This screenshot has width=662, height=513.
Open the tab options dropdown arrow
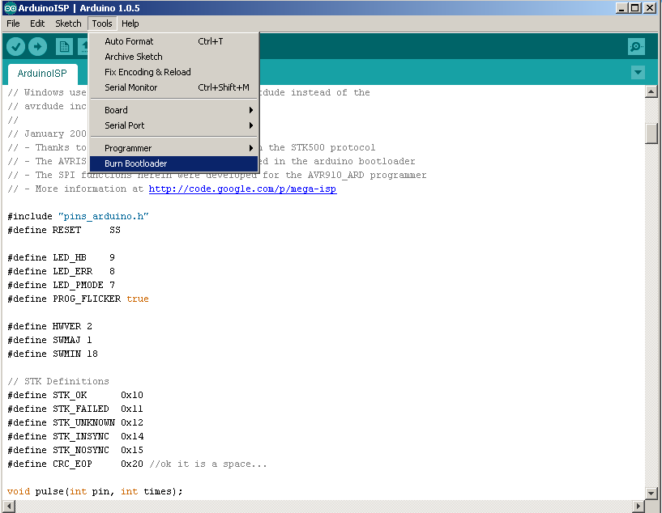pos(638,73)
